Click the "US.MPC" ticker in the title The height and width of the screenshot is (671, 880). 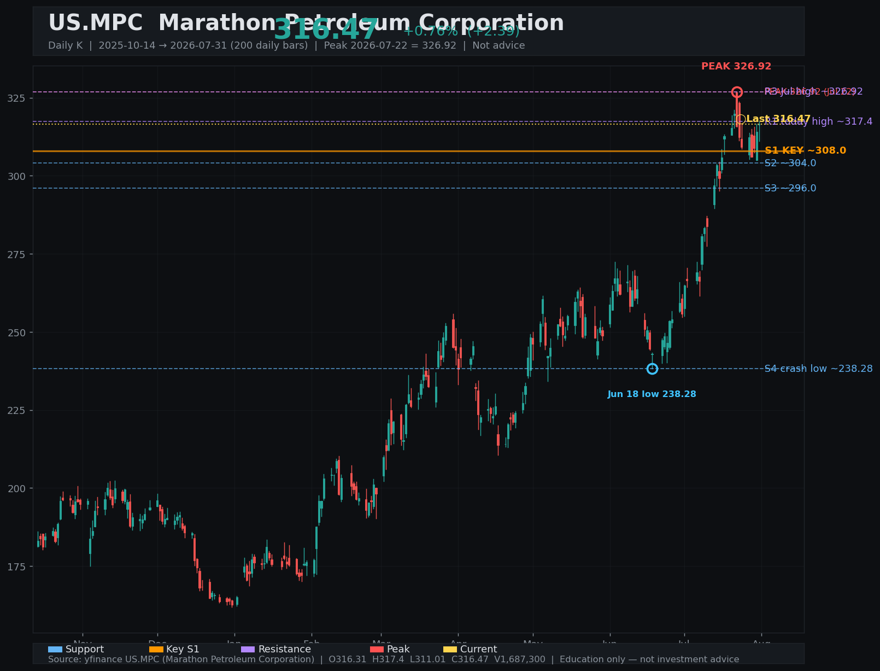click(x=95, y=24)
